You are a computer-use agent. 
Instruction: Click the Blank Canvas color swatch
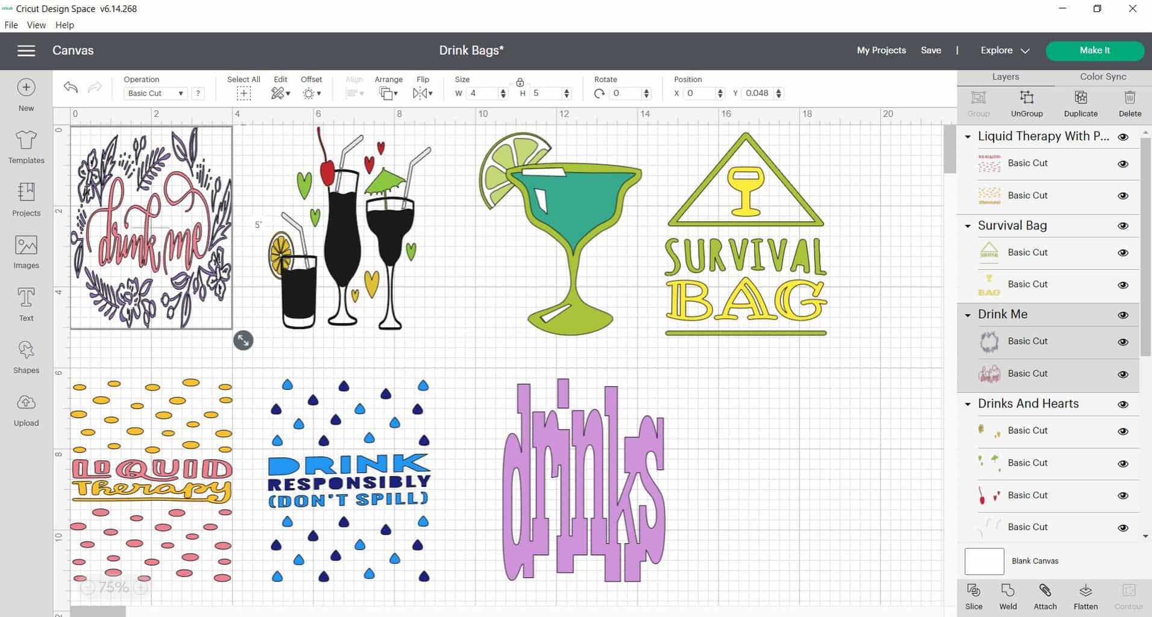tap(984, 561)
